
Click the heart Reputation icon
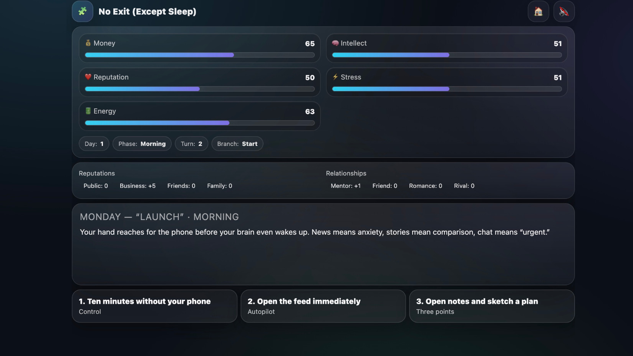pos(88,77)
